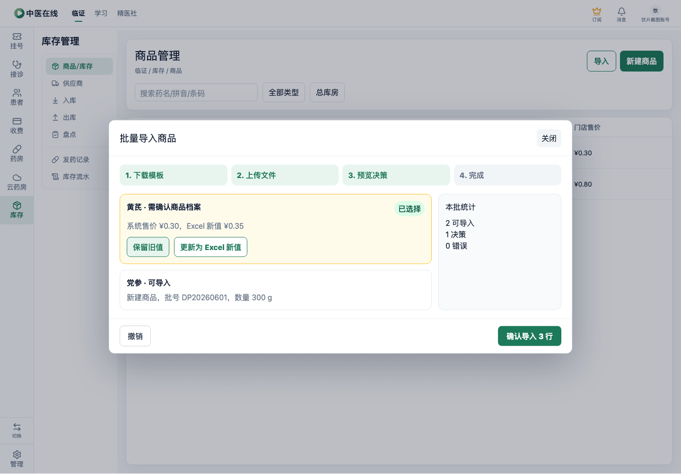This screenshot has width=681, height=474.
Task: Click the ¥0.80 price cell
Action: click(x=583, y=184)
